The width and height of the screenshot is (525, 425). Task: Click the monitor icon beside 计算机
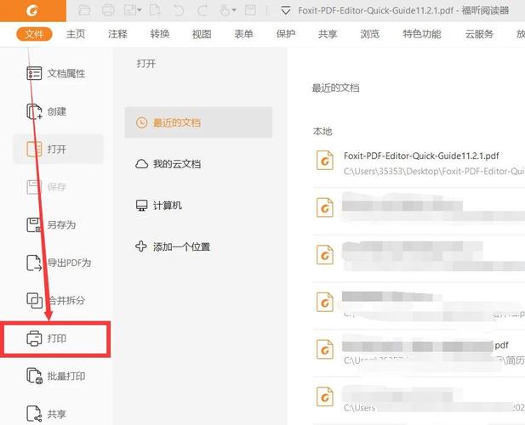(x=141, y=206)
